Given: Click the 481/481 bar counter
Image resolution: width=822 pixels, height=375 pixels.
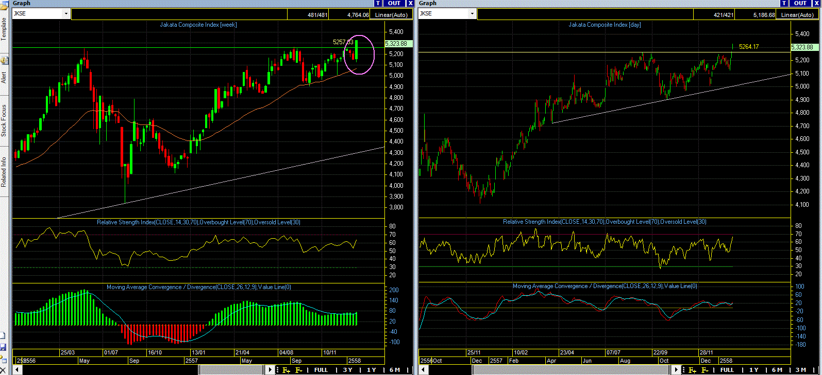Looking at the screenshot, I should 317,15.
